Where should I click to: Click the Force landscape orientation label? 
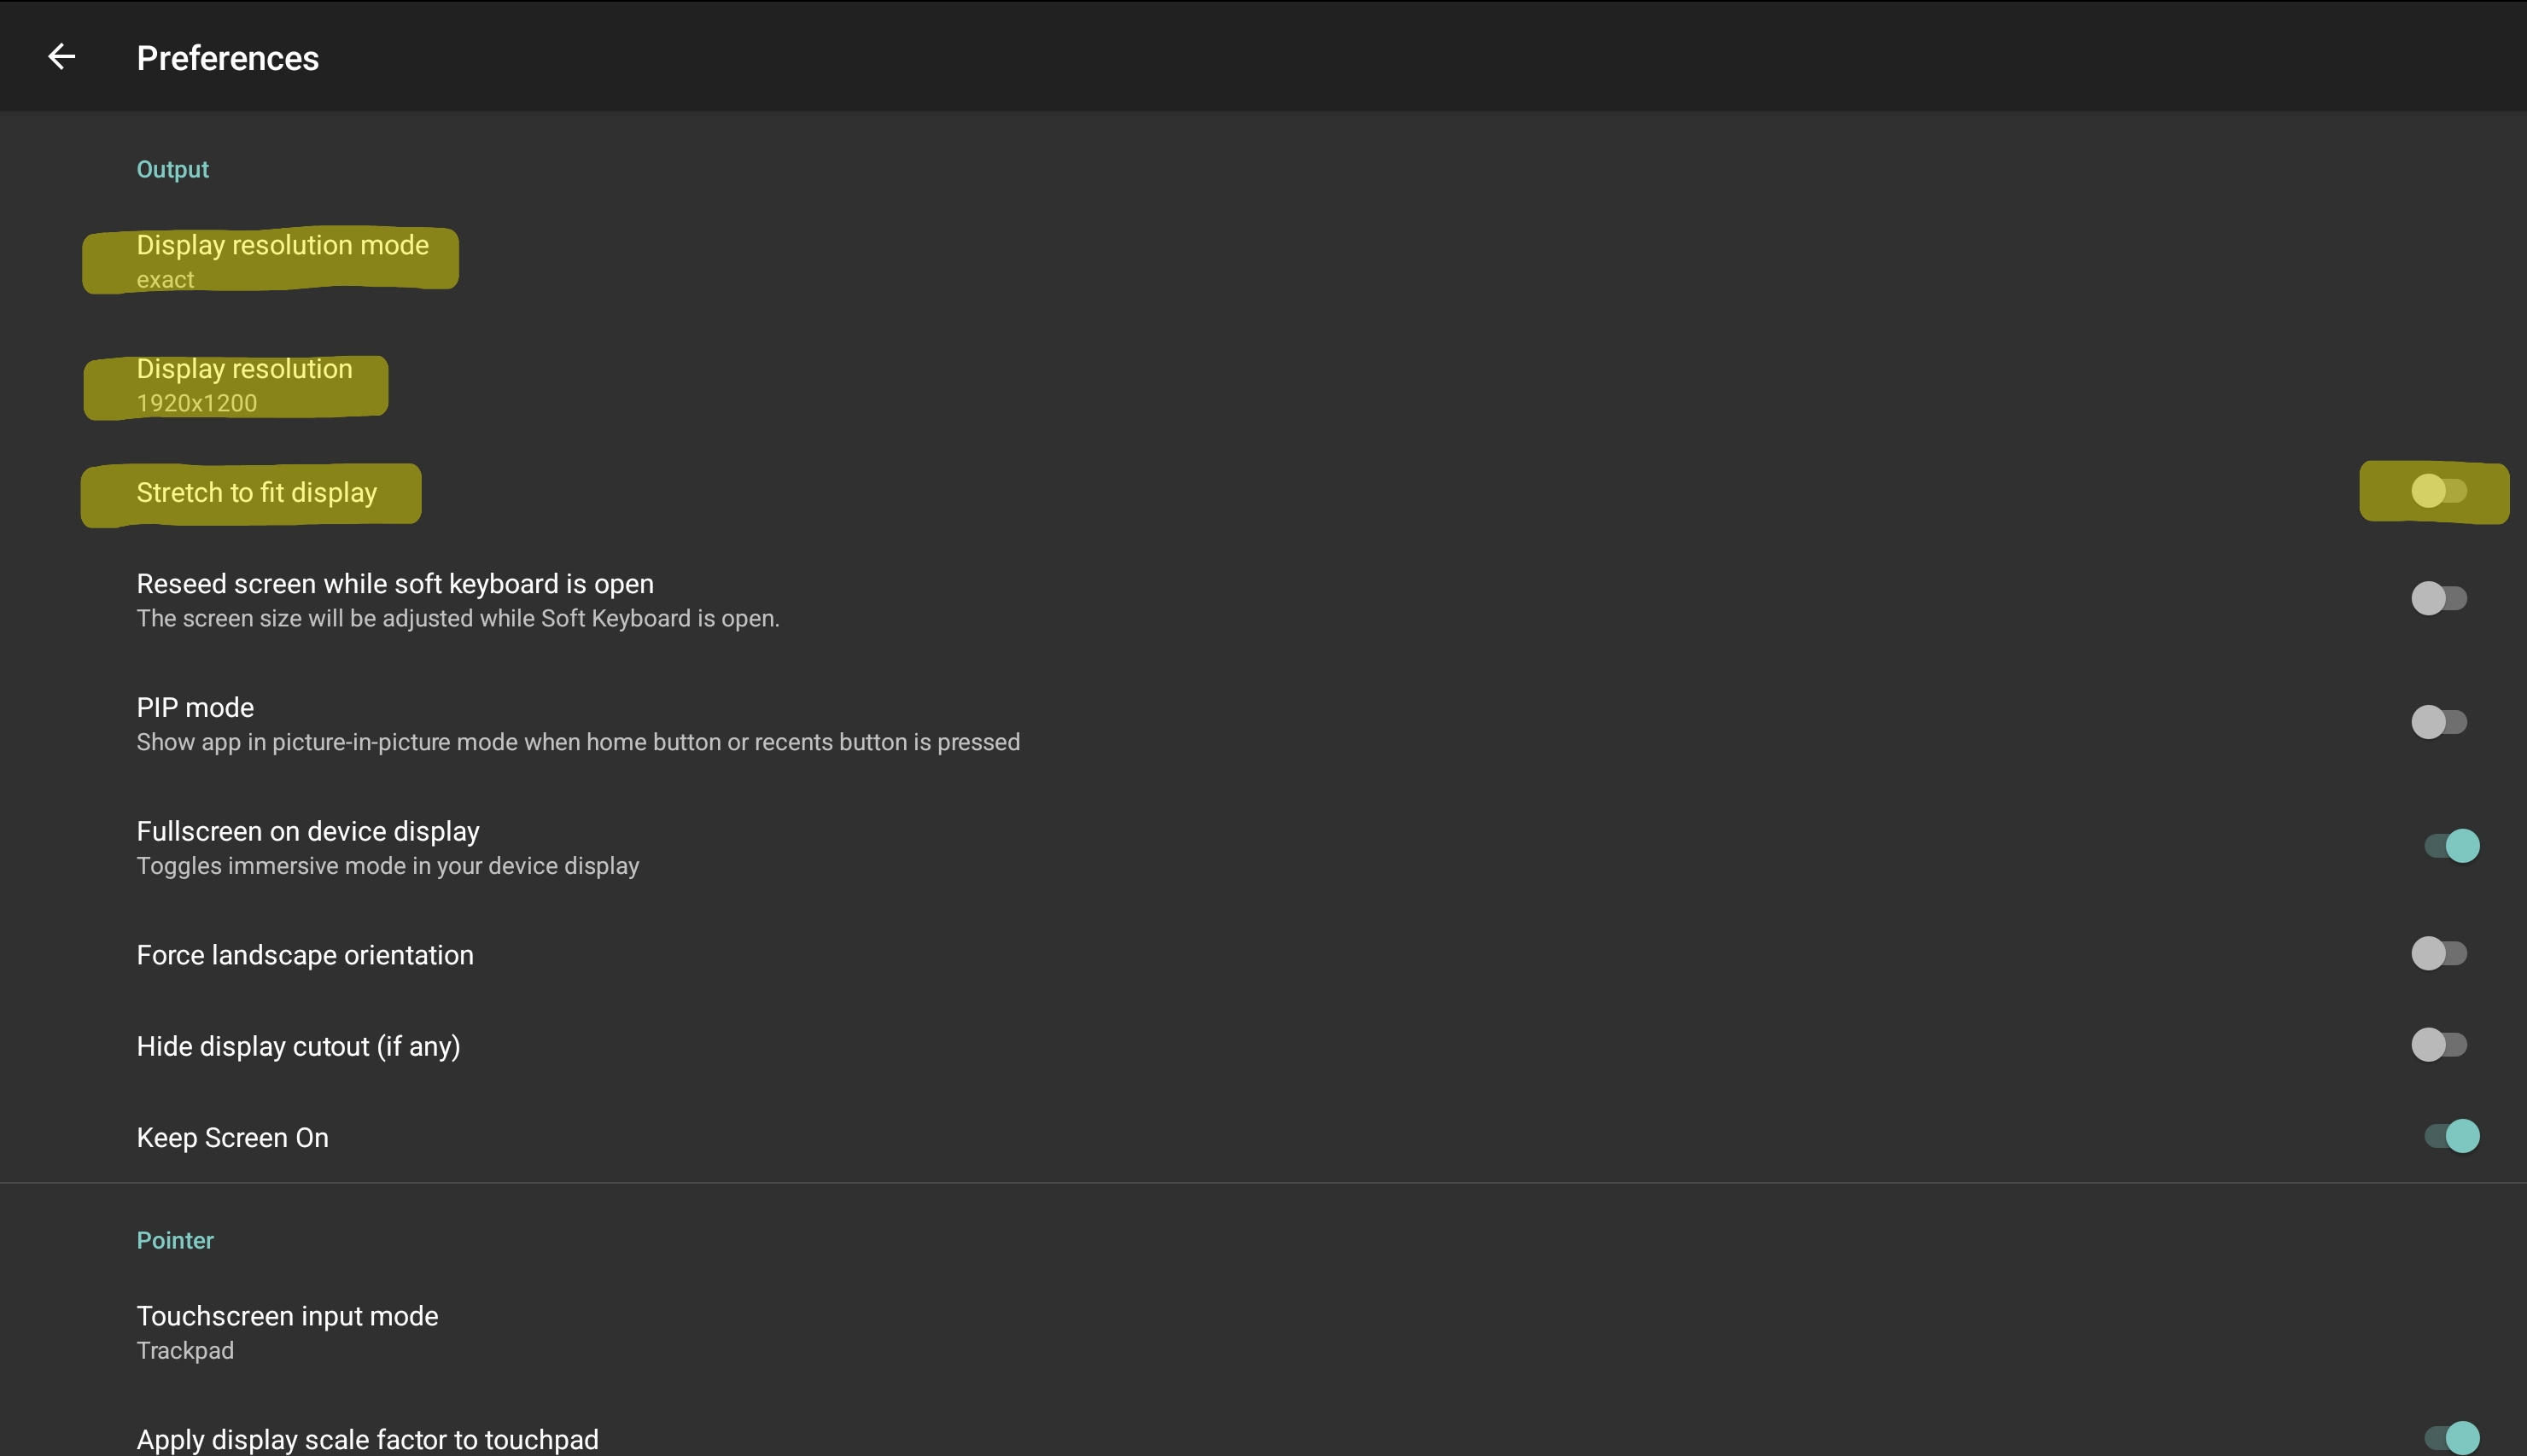click(305, 955)
